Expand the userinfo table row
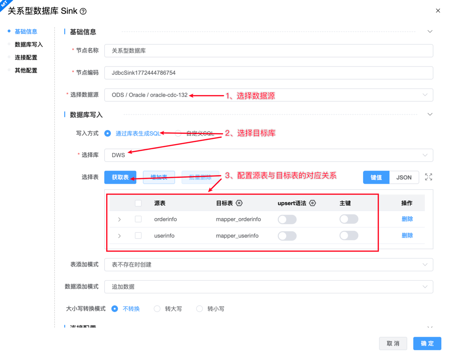This screenshot has height=358, width=449. (x=119, y=236)
